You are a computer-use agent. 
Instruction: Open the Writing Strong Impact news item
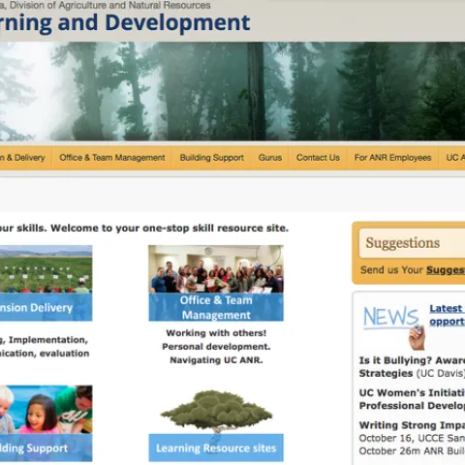pyautogui.click(x=412, y=425)
